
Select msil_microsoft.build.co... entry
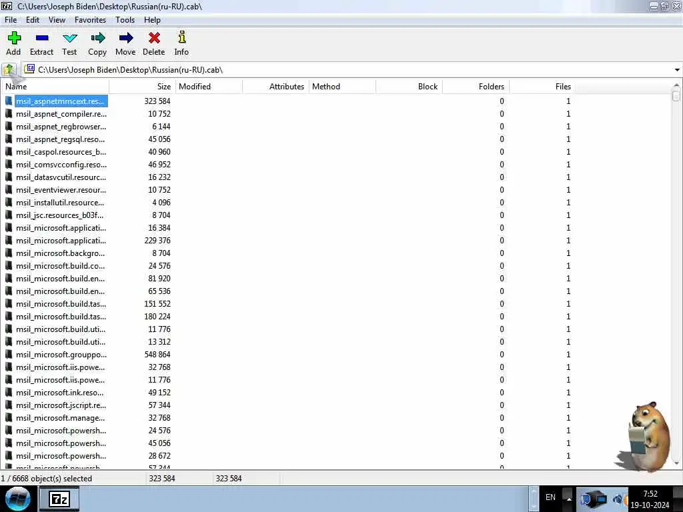pos(61,265)
